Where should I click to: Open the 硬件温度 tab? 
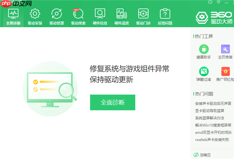click(x=122, y=17)
